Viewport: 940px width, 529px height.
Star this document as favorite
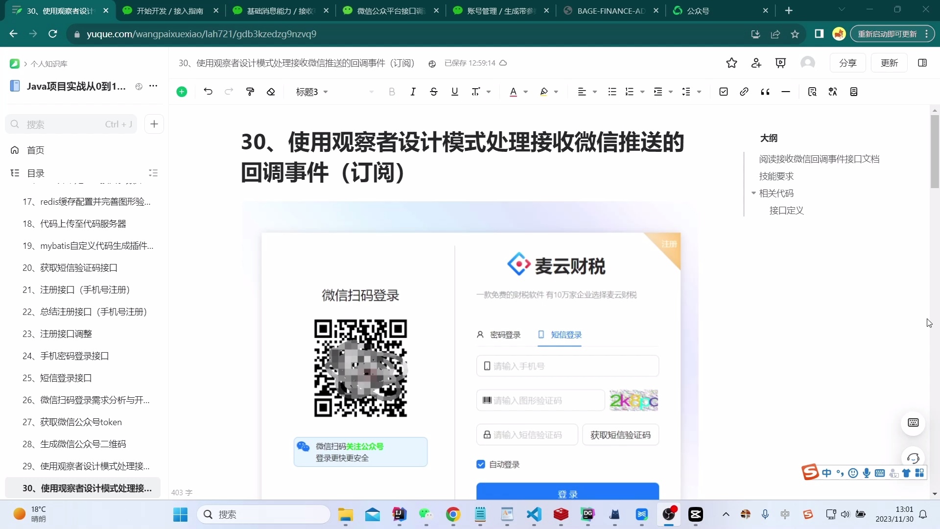click(x=731, y=63)
